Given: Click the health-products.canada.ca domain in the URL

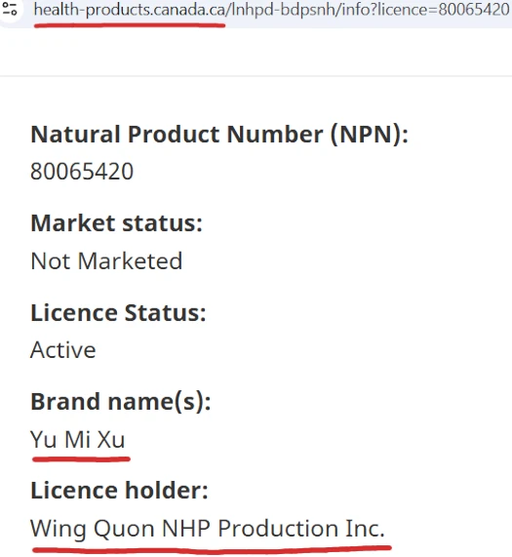Looking at the screenshot, I should click(x=130, y=10).
